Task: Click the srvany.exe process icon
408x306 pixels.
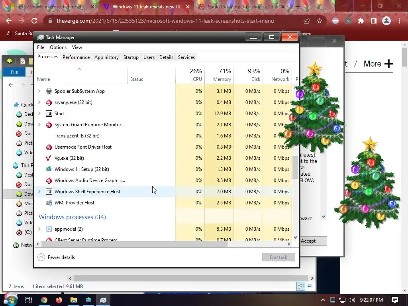Action: (49, 102)
